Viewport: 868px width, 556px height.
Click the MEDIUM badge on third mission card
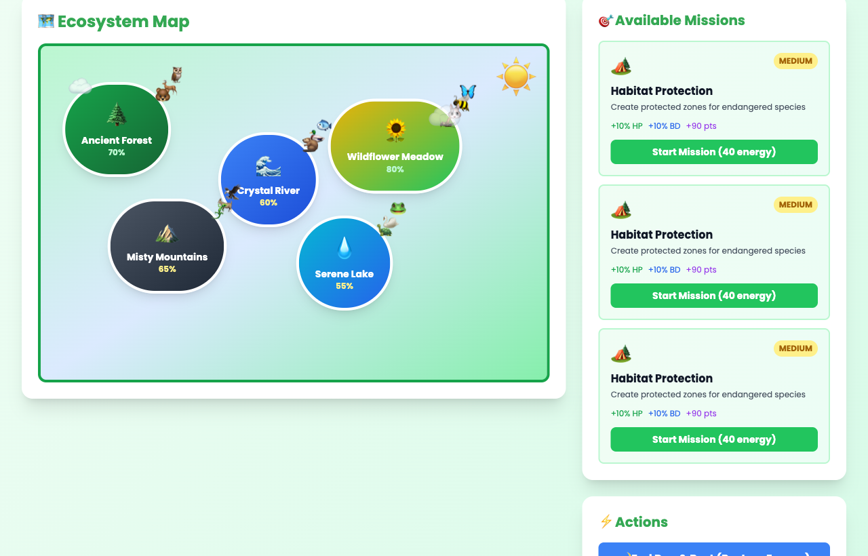[x=795, y=349]
